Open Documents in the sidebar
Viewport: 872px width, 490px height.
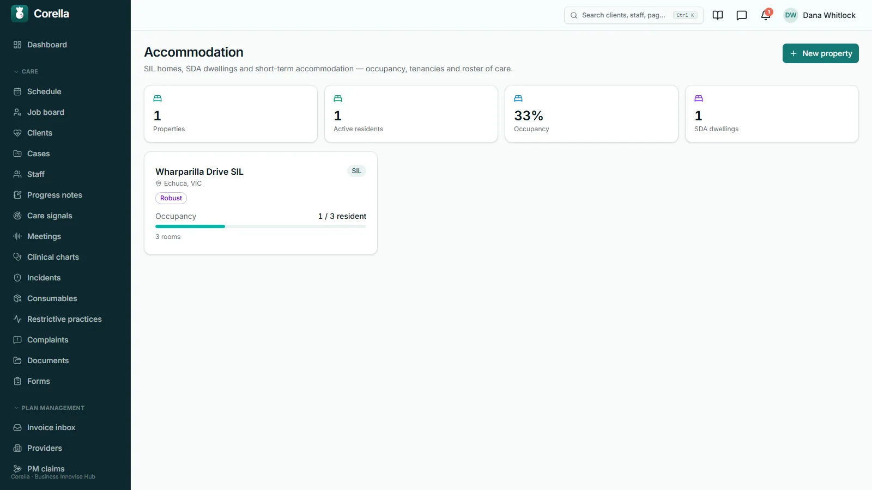pyautogui.click(x=65, y=360)
